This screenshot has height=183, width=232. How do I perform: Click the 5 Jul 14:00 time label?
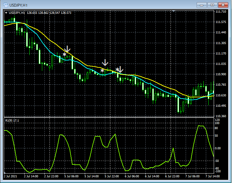coord(92,176)
